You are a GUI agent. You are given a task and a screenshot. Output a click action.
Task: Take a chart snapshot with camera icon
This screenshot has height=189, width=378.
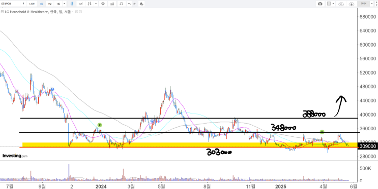coord(320,4)
